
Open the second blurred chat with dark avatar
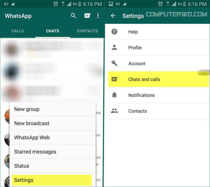tap(12, 72)
